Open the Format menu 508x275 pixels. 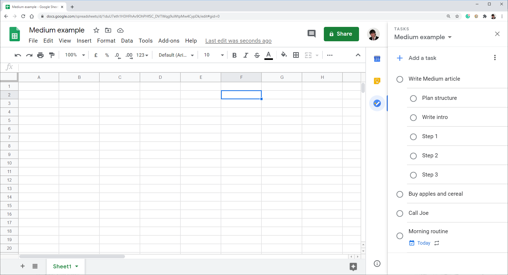(x=106, y=41)
